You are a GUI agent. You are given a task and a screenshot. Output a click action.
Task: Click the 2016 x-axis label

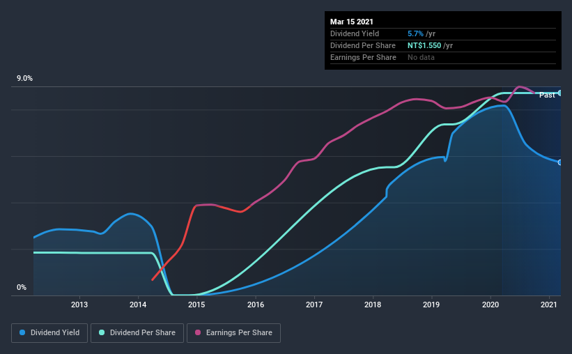click(256, 305)
